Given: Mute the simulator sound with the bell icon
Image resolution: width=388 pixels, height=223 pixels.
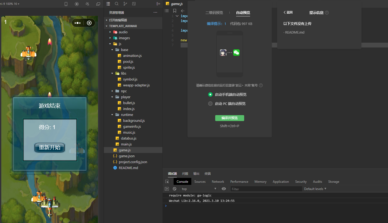Looking at the screenshot, I should 87,4.
